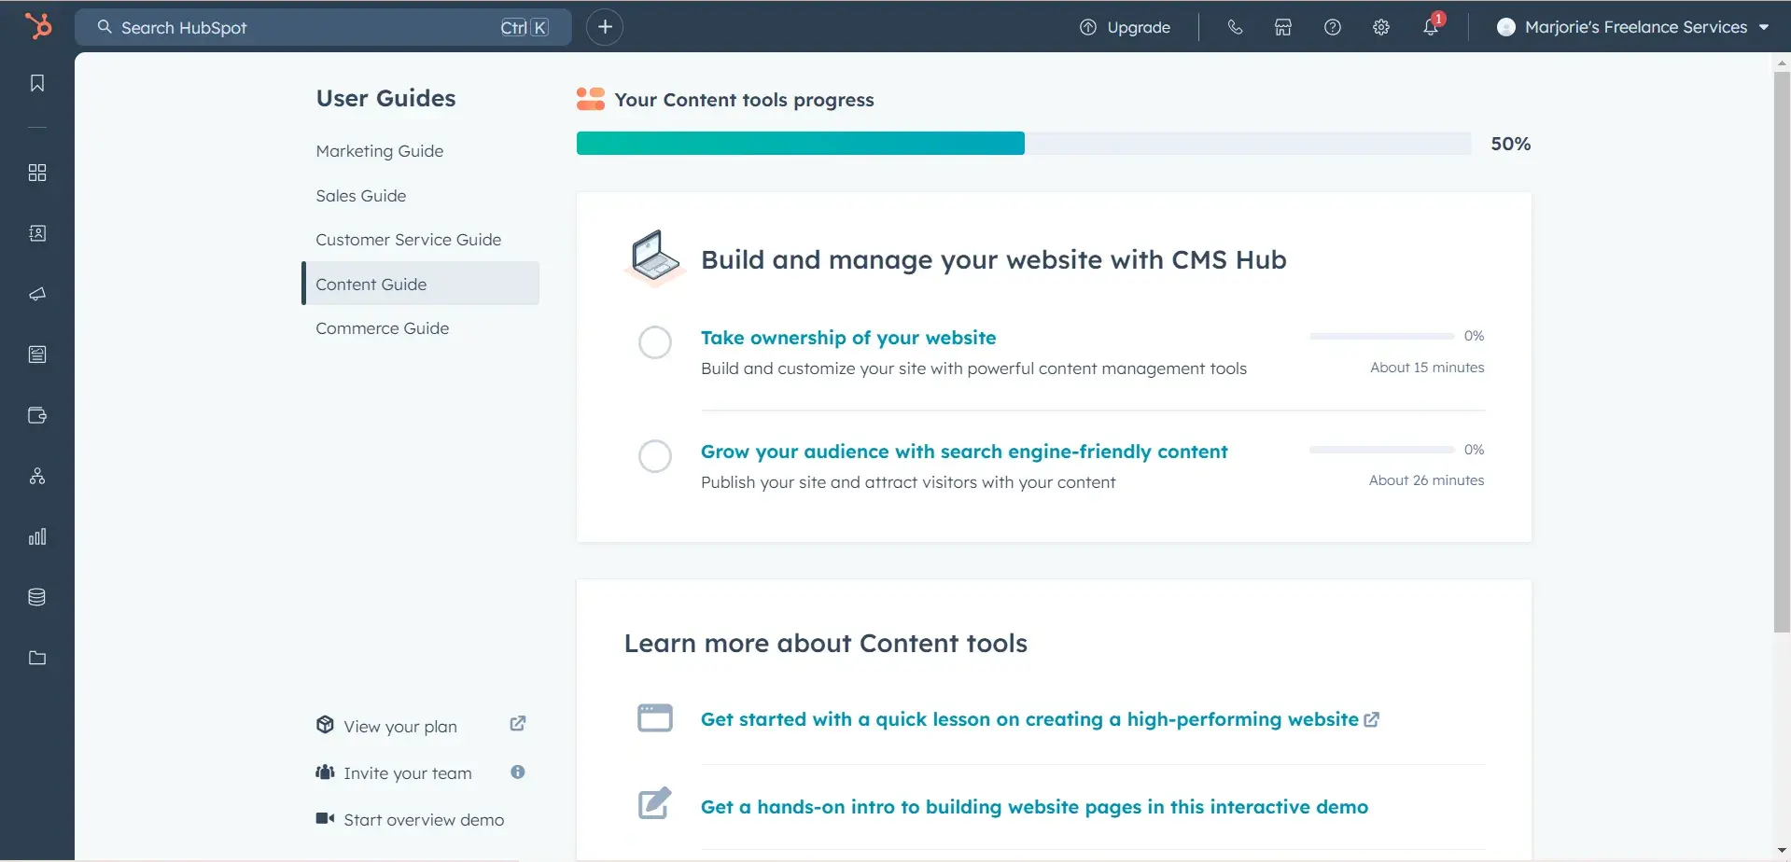Click 'Build and manage your website with CMS Hub' heading
This screenshot has width=1791, height=862.
coord(994,259)
